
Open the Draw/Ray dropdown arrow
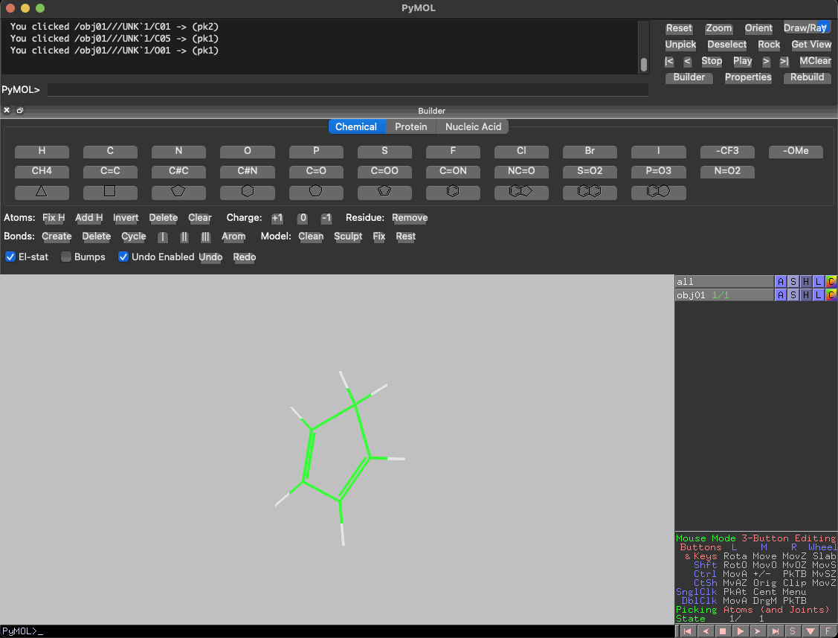(825, 27)
